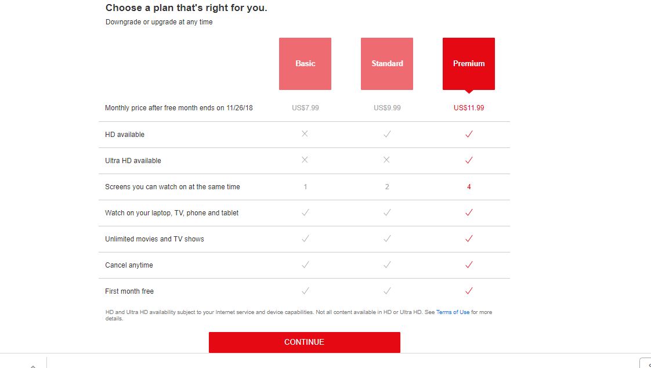Click Premium HD available red checkmark
The width and height of the screenshot is (651, 368).
click(469, 134)
